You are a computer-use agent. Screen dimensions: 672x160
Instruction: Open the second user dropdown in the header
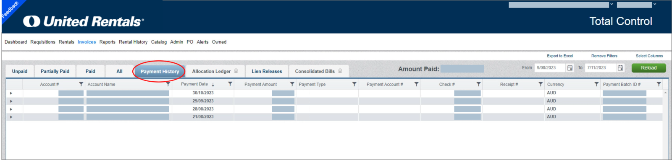pos(654,4)
